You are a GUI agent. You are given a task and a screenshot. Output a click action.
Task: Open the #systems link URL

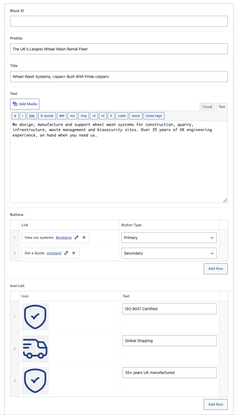[x=64, y=238]
